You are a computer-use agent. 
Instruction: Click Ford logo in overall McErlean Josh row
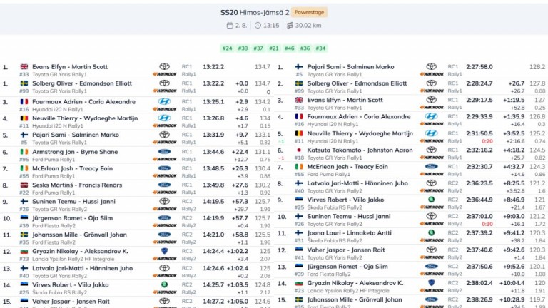431,167
